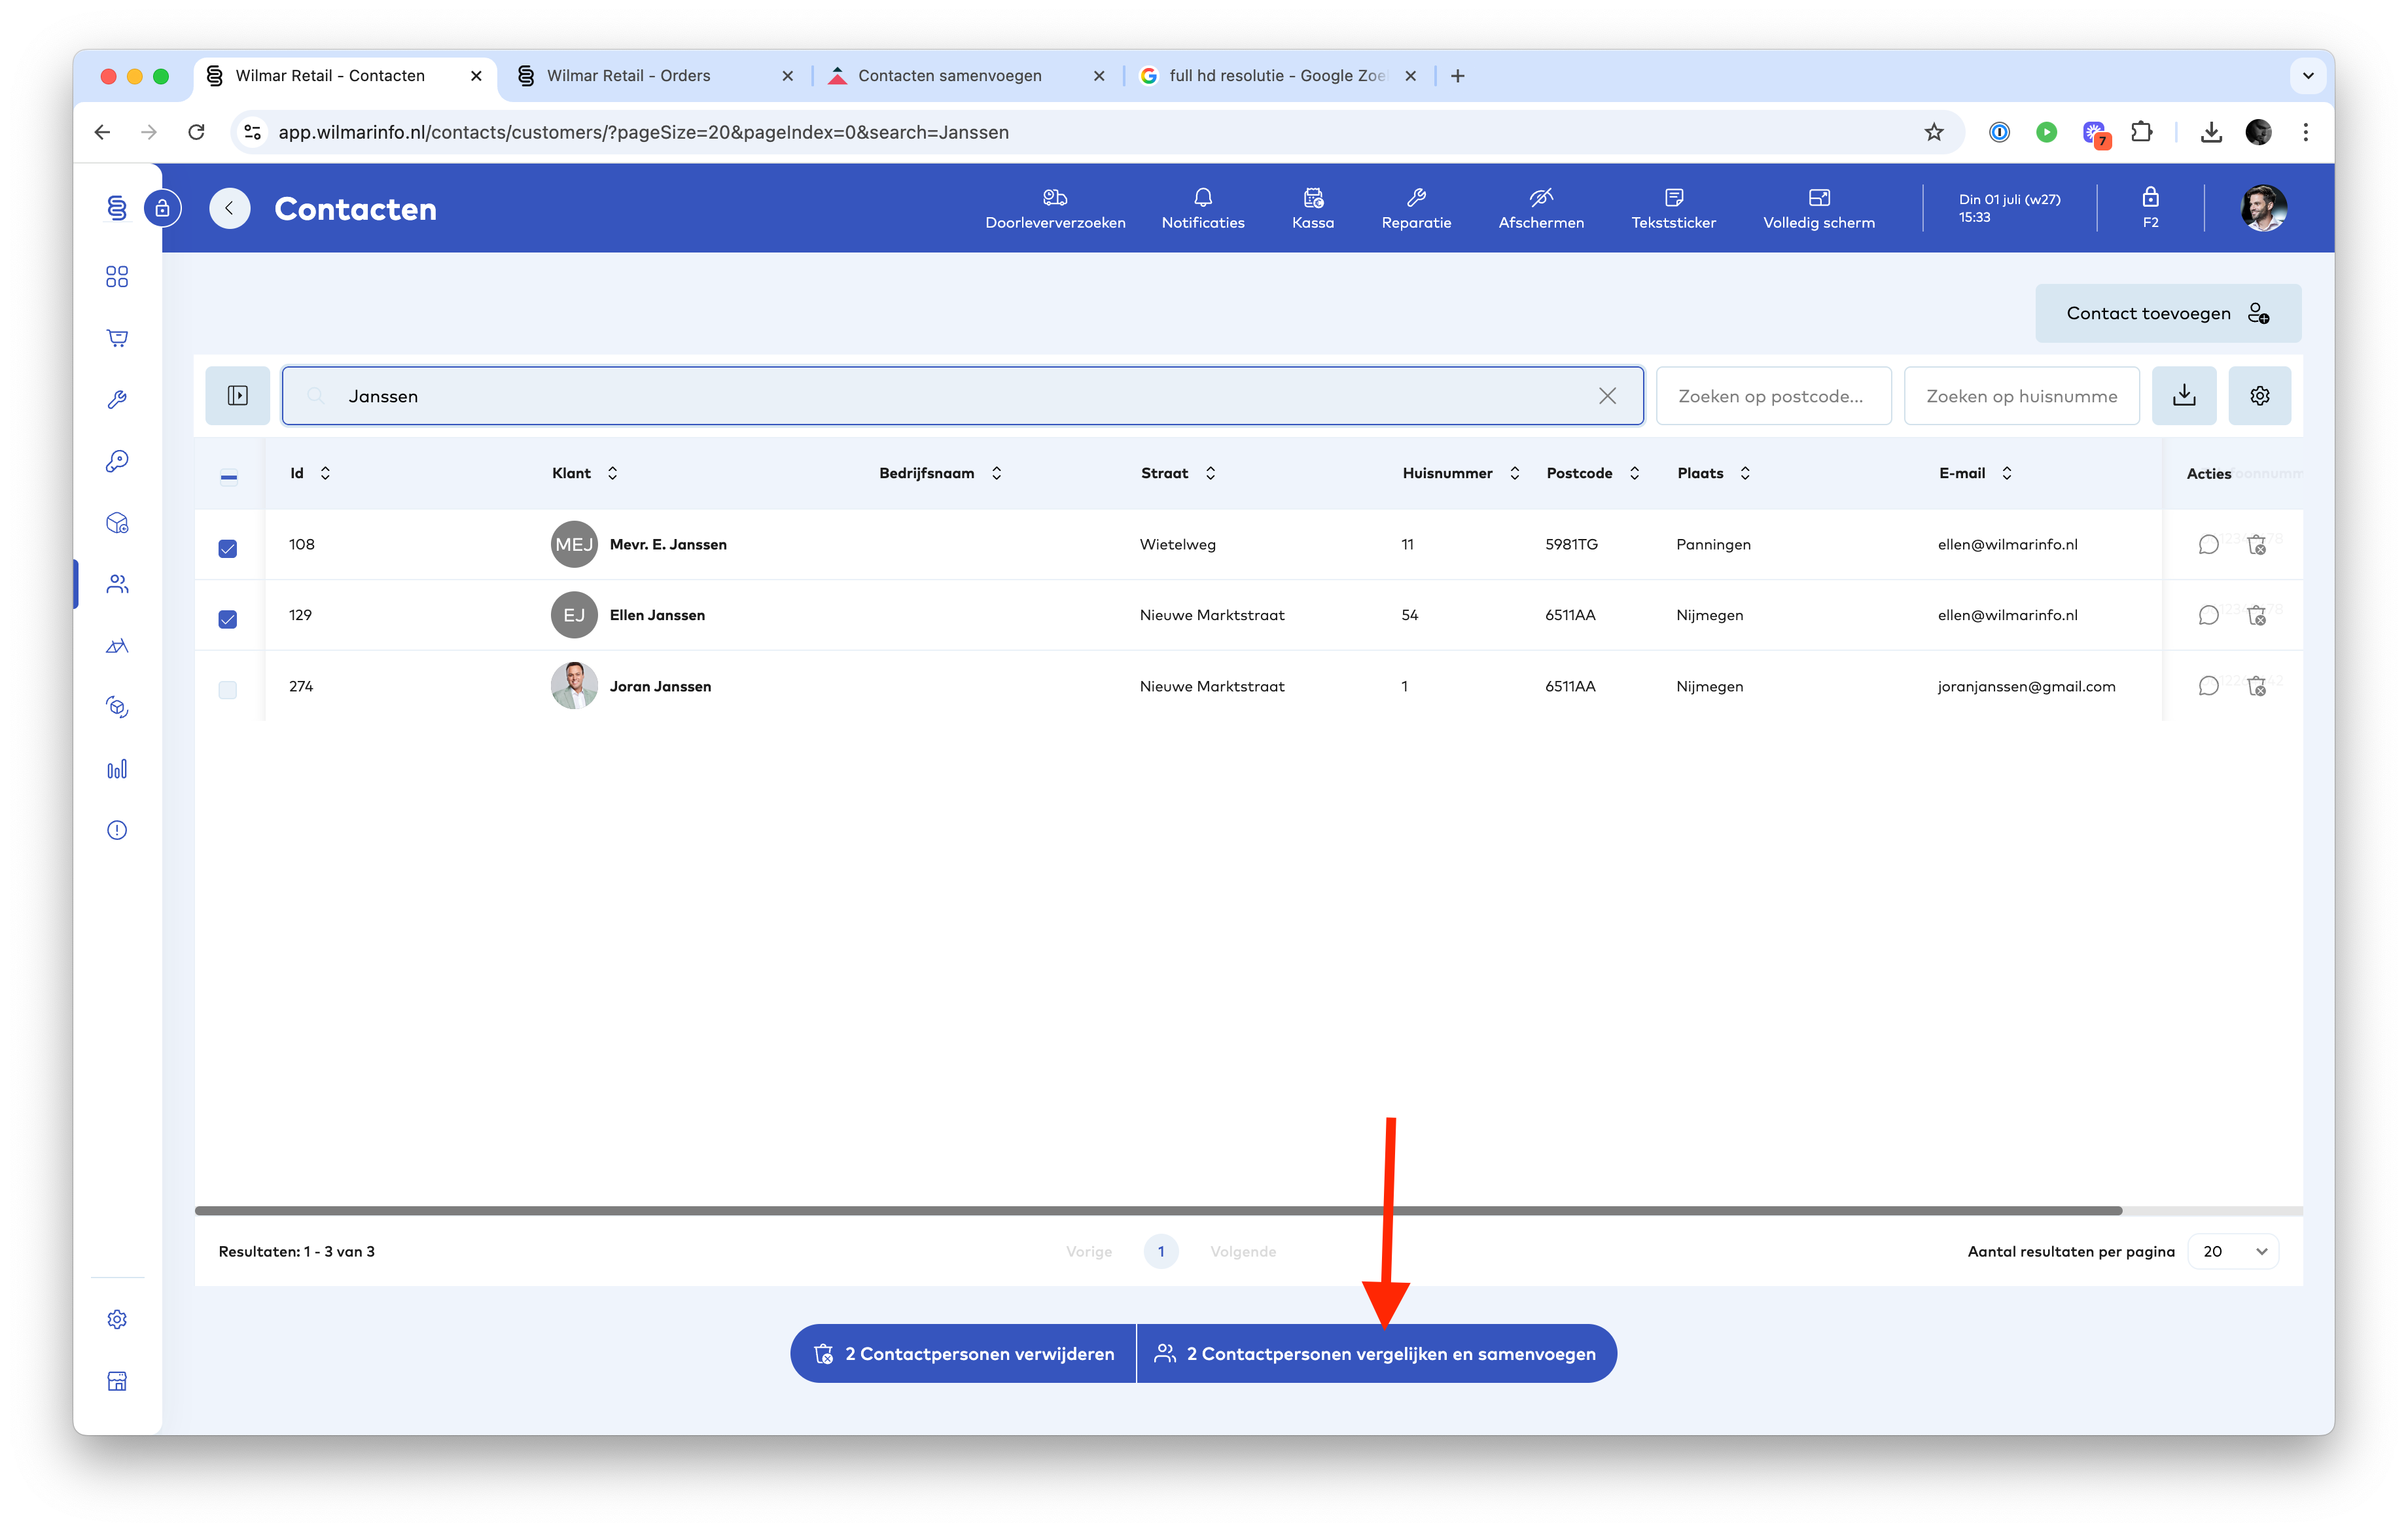The width and height of the screenshot is (2408, 1532).
Task: Open chat bubble for Mevr. E. Janssen
Action: 2209,544
